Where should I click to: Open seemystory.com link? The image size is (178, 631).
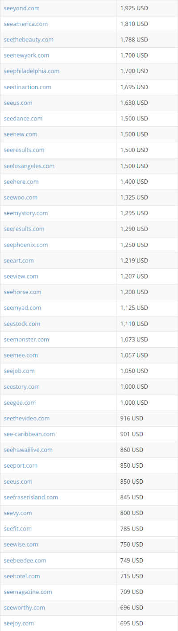tap(26, 213)
